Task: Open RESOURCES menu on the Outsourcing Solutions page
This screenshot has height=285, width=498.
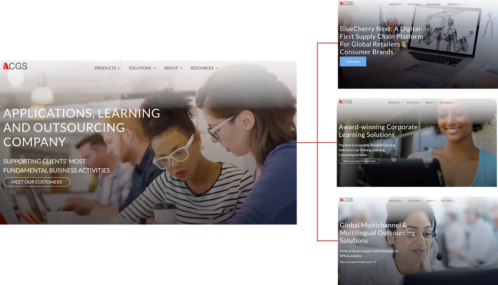Action: (448, 201)
